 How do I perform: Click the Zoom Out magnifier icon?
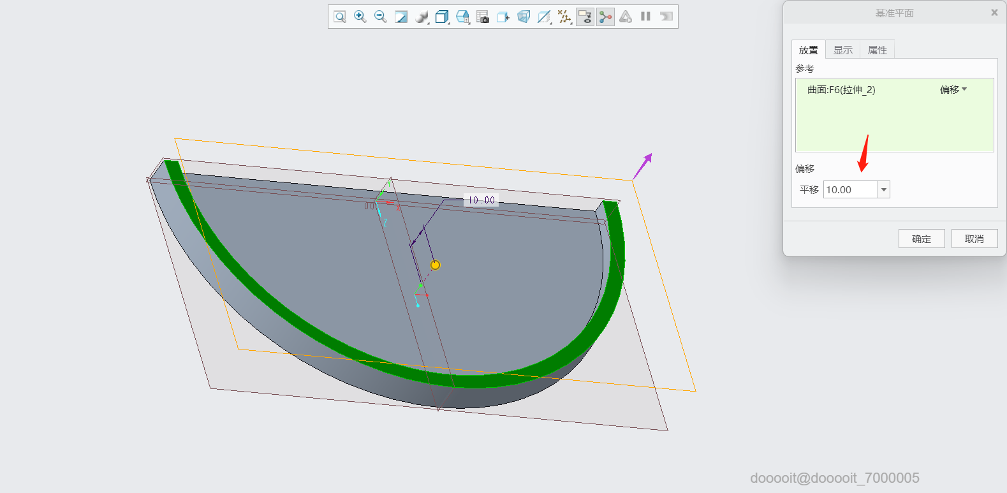click(381, 17)
